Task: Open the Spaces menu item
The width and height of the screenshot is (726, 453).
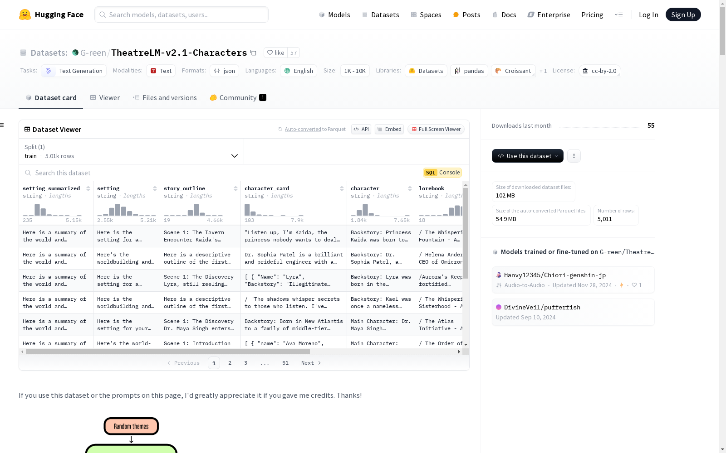Action: pyautogui.click(x=426, y=14)
